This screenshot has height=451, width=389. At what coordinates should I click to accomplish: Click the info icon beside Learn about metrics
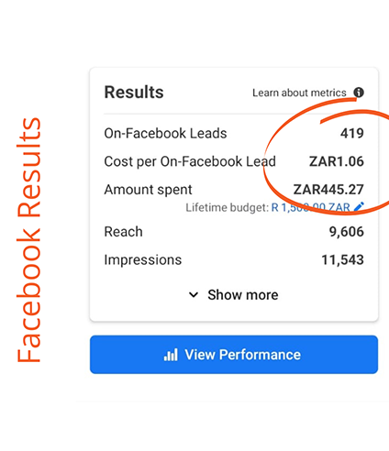coord(359,93)
